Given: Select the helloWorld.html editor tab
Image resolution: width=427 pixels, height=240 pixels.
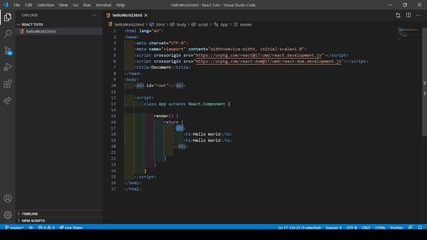Looking at the screenshot, I should tap(127, 15).
